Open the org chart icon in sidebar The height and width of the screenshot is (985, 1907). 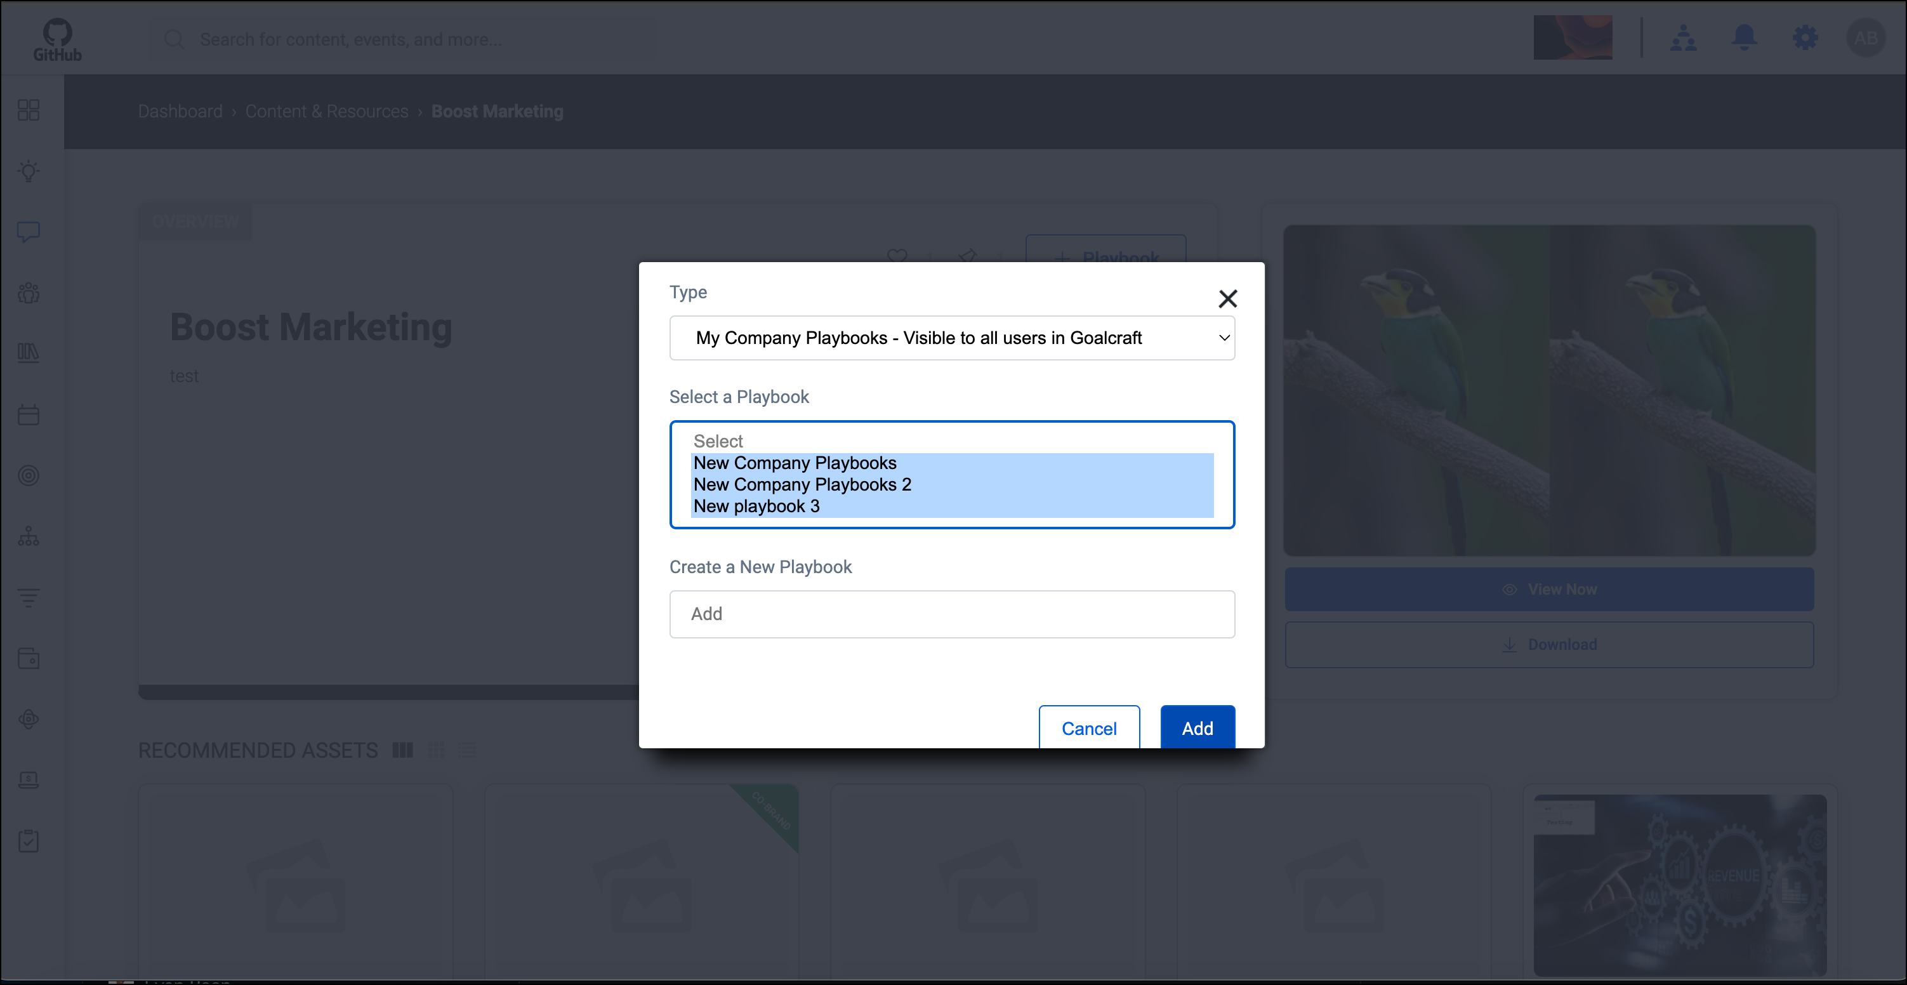29,536
